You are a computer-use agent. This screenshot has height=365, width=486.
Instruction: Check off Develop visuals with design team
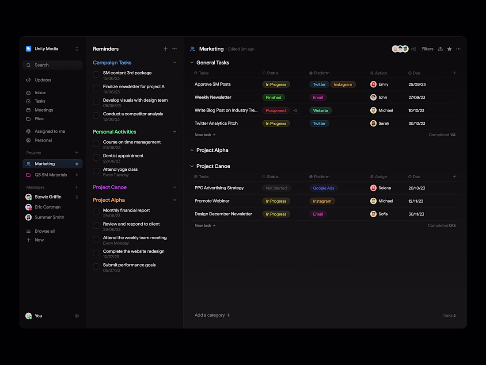(x=96, y=102)
